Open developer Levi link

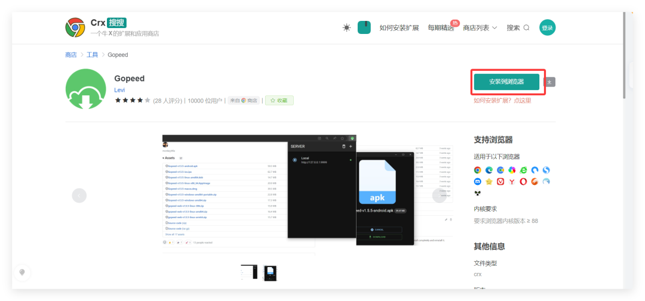(x=119, y=90)
